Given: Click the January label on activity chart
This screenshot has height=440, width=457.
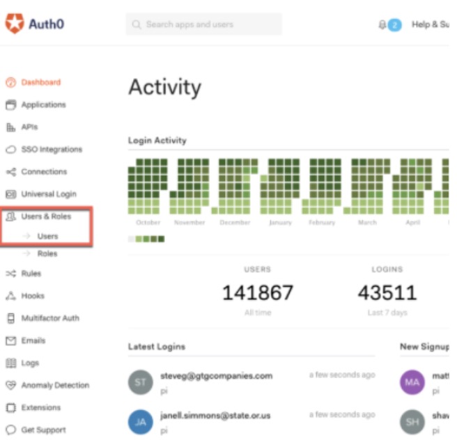Looking at the screenshot, I should coord(280,223).
